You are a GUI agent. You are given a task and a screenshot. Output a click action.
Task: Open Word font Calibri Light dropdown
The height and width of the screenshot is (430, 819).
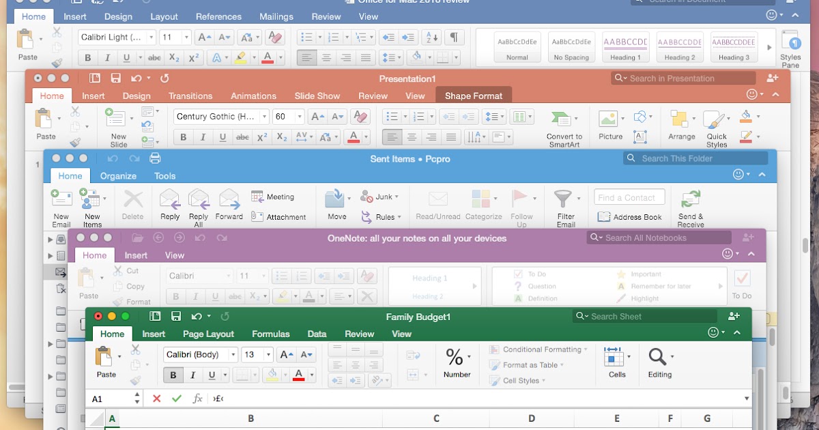(x=151, y=38)
